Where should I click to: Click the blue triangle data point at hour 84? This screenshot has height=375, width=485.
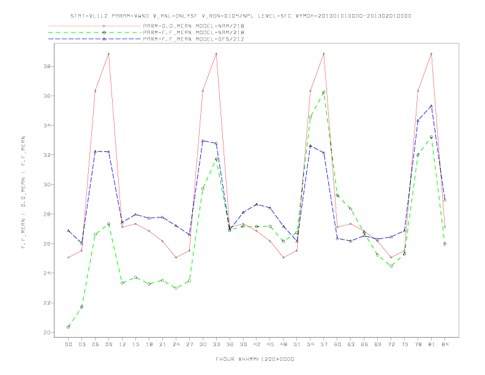[445, 200]
